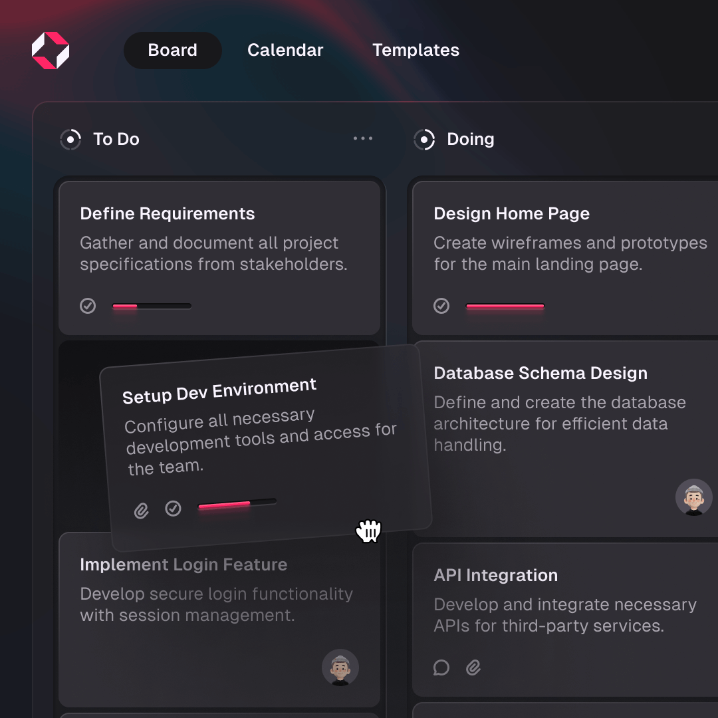This screenshot has width=718, height=718.
Task: Click the checklist icon on Setup Dev Environment
Action: coord(173,508)
